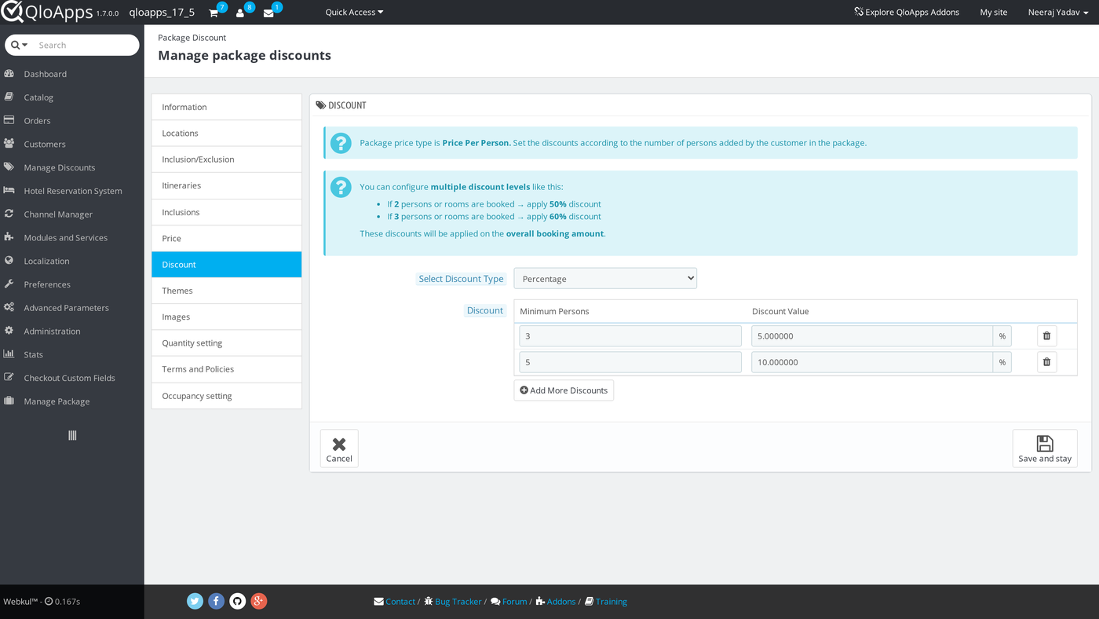Open the Facebook social icon

[x=216, y=601]
